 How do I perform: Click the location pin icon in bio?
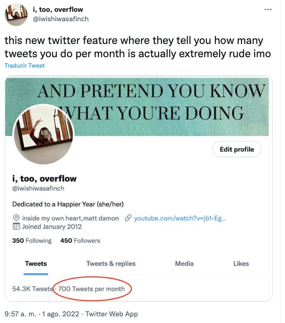[x=16, y=218]
